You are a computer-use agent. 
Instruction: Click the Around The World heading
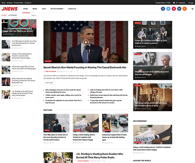pyautogui.click(x=142, y=161)
